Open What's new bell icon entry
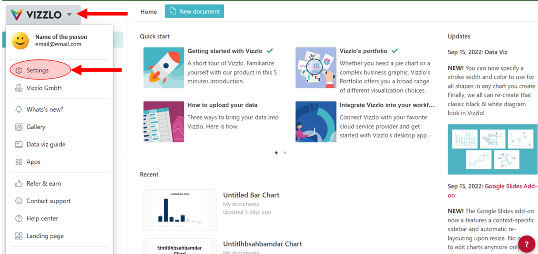 19,109
